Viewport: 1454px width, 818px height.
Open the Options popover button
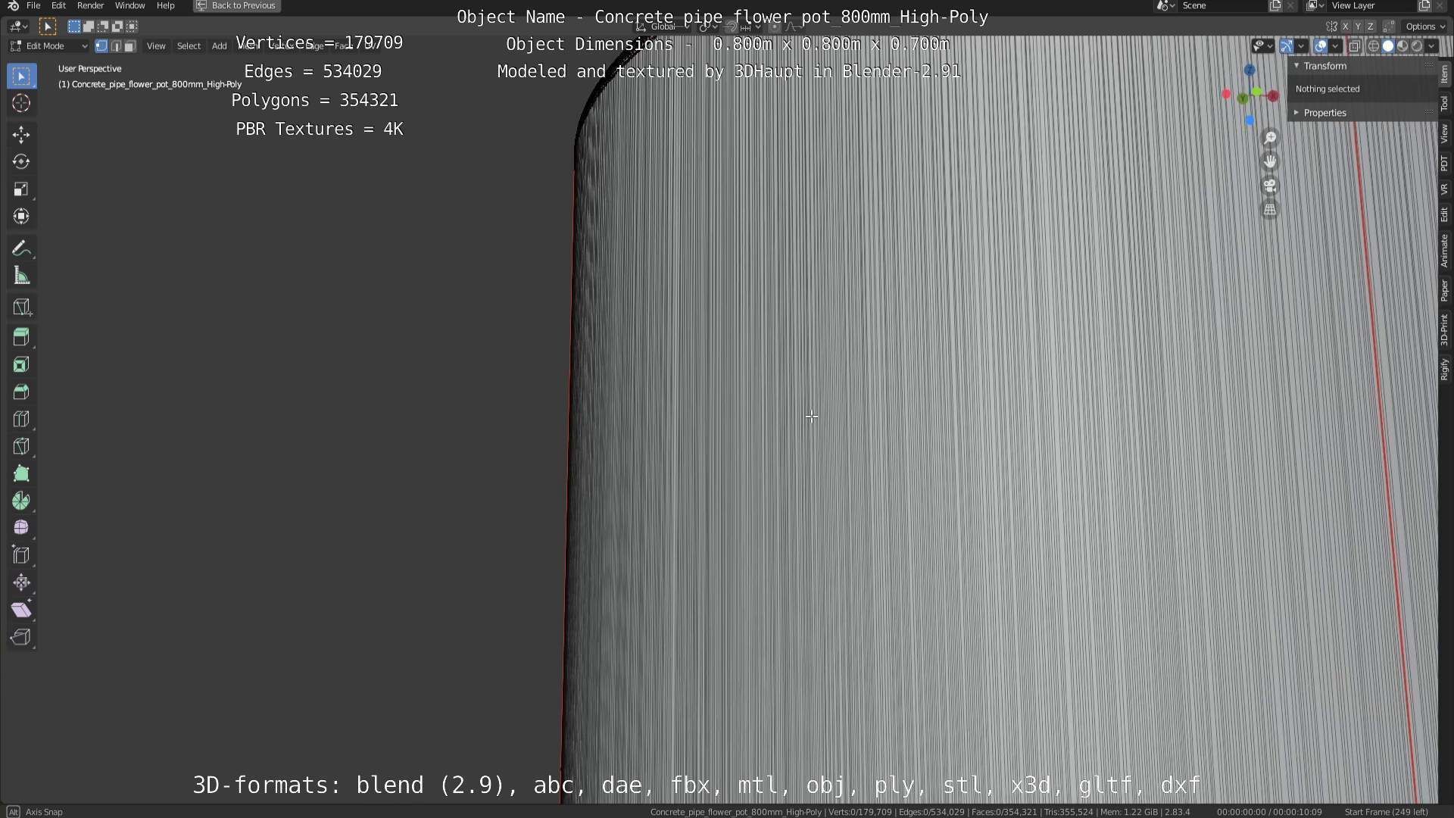coord(1424,27)
